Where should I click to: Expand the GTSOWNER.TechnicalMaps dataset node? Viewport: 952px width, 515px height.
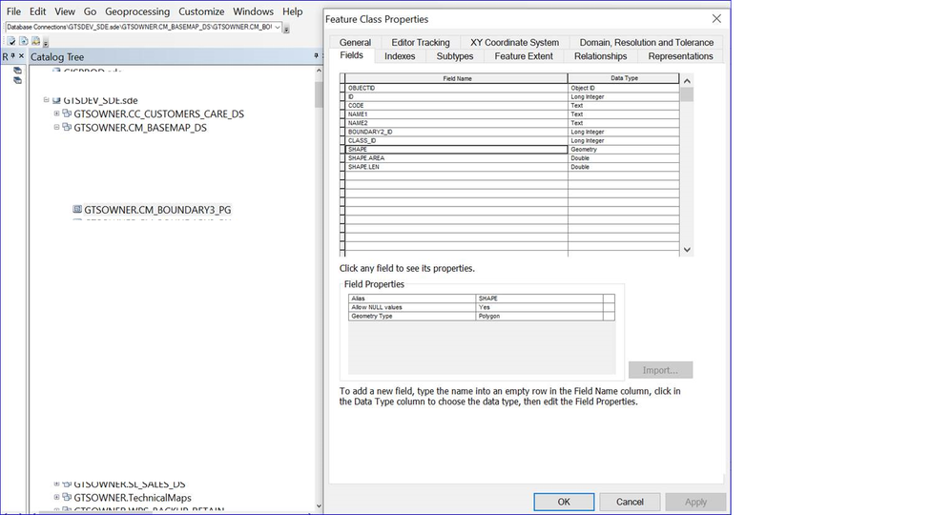tap(56, 498)
